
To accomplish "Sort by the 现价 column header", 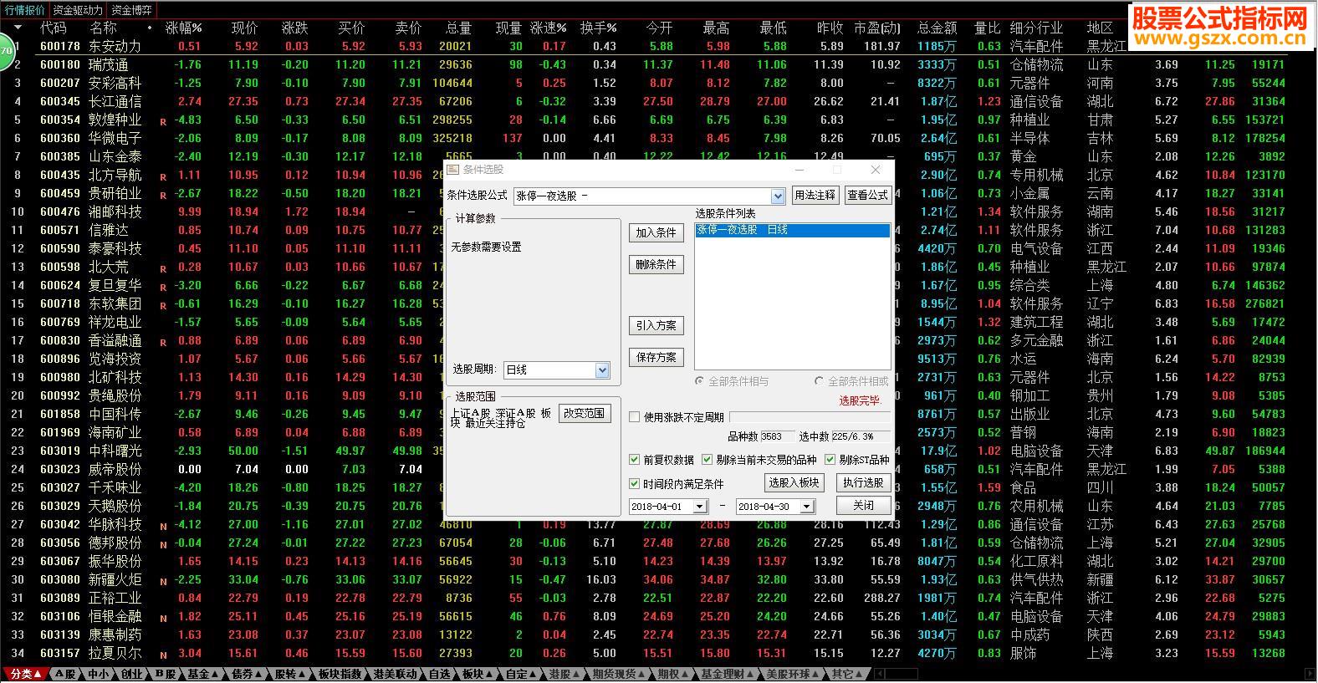I will (245, 28).
